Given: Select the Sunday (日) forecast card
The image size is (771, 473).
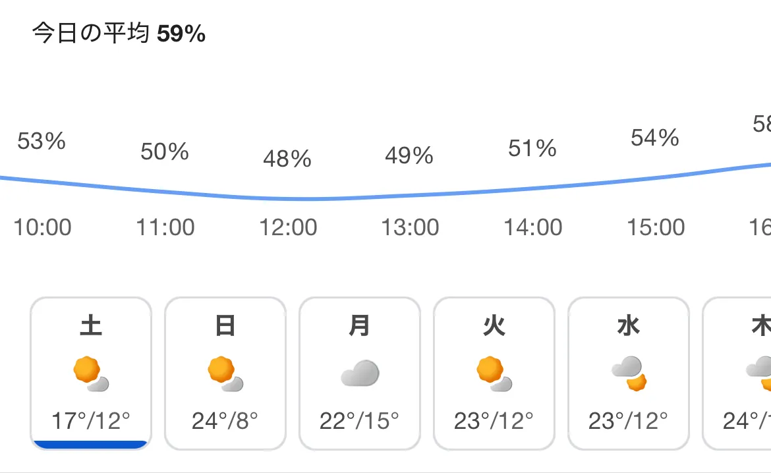Looking at the screenshot, I should (225, 373).
